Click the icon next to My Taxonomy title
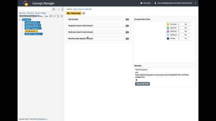216x121 pixels. [84, 13]
